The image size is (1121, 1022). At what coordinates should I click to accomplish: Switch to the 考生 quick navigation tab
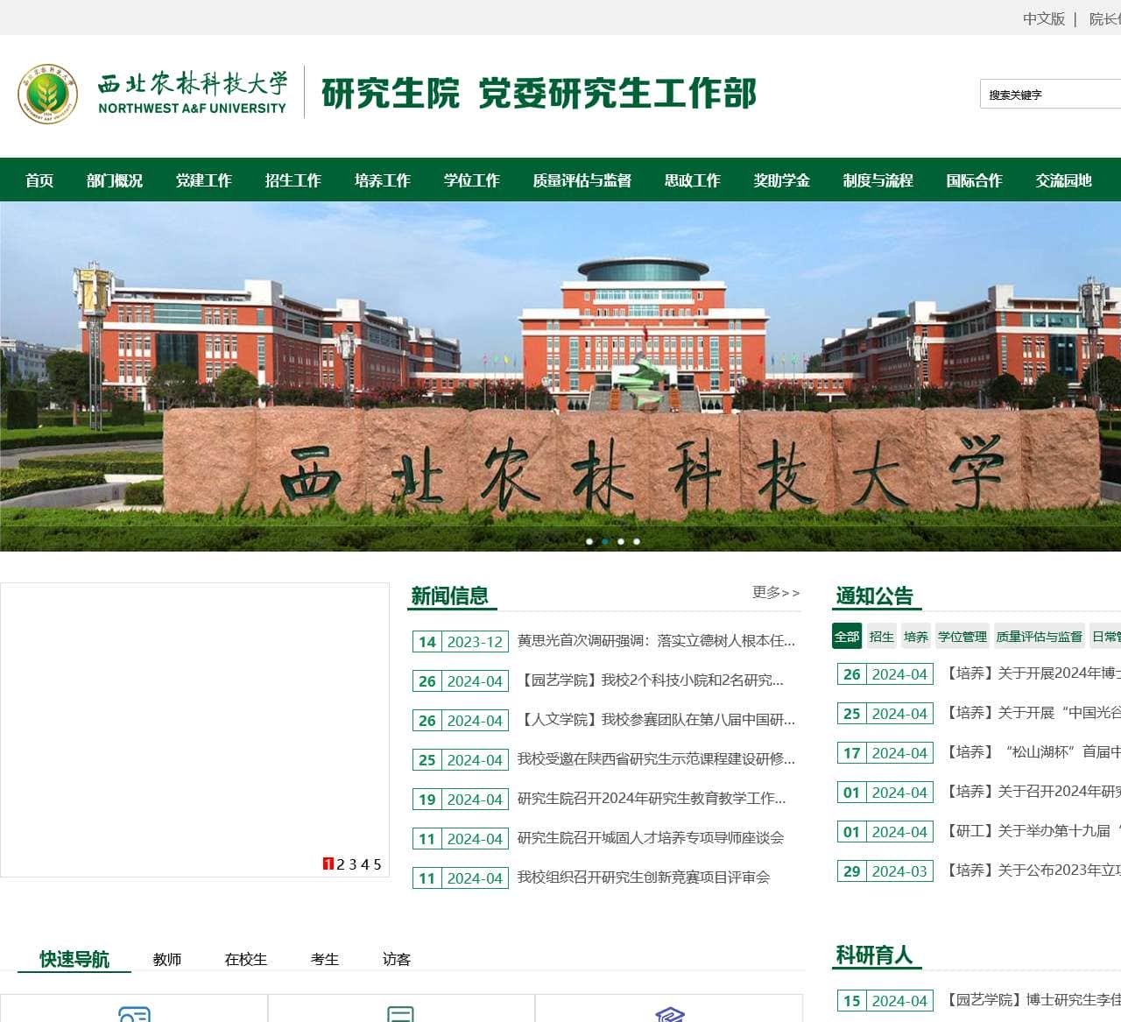(x=325, y=959)
